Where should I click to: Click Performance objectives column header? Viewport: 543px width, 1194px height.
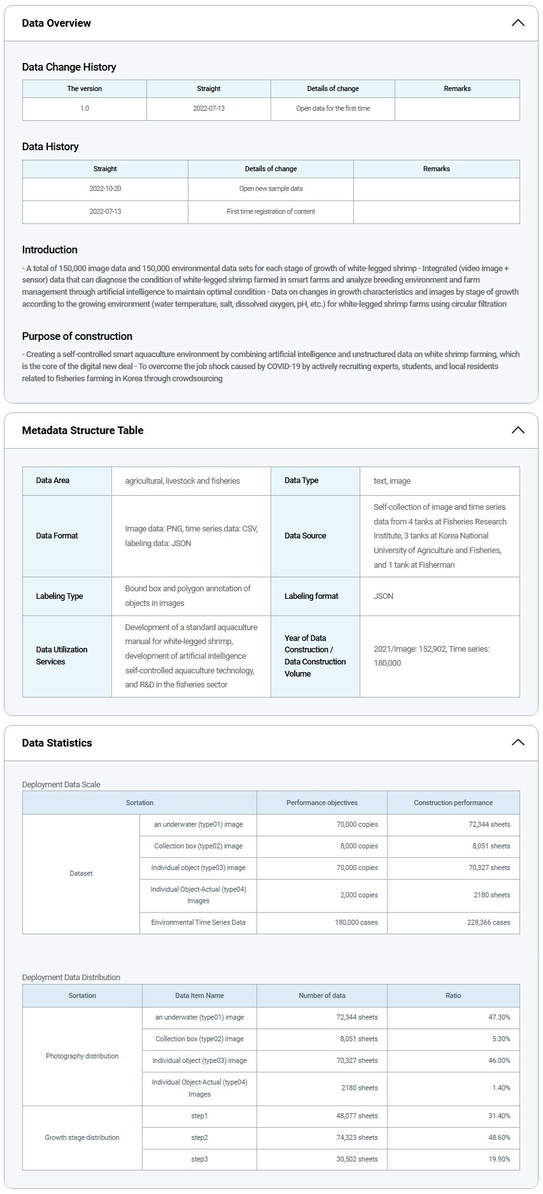coord(321,803)
